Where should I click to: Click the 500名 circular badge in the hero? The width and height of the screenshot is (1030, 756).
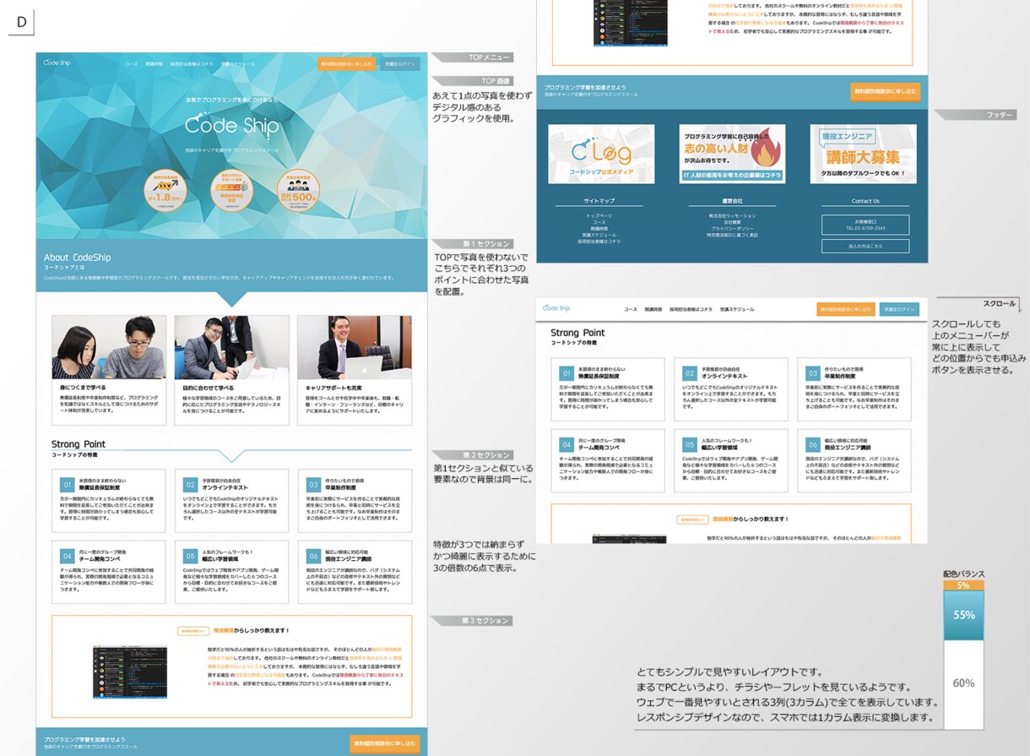point(299,189)
